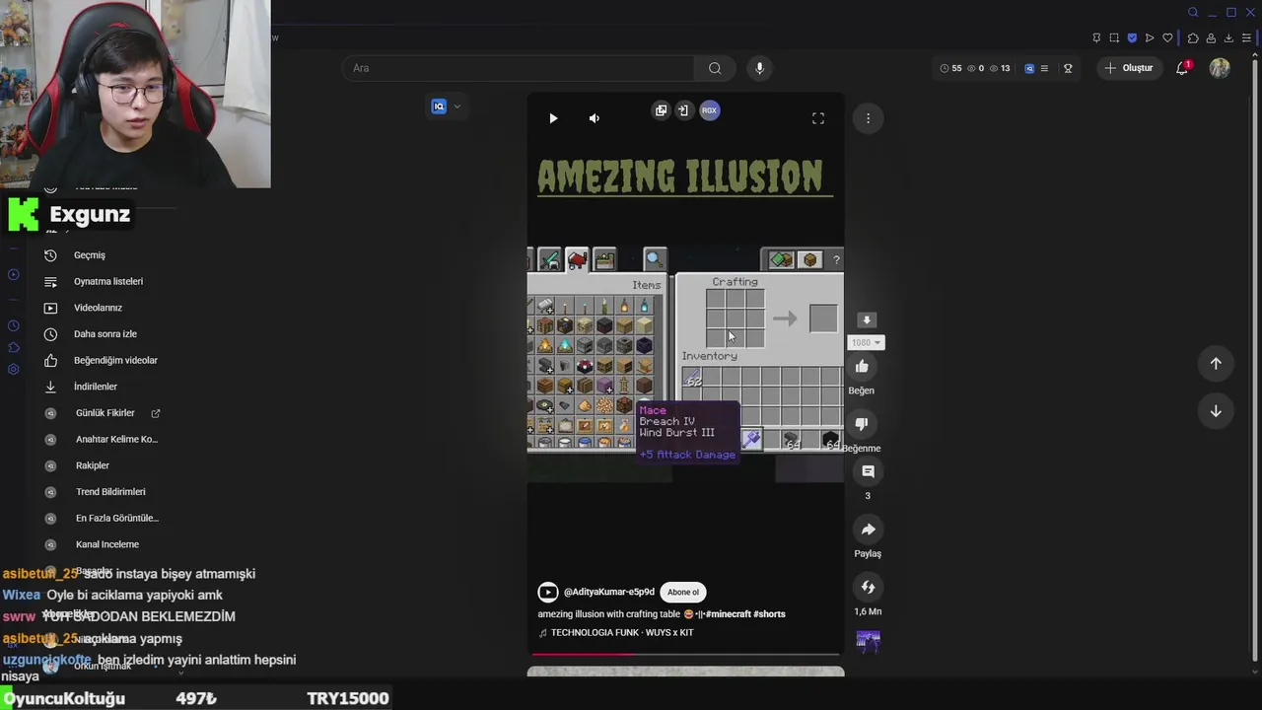Open @AdityaKumar-e5p9d channel link

[x=608, y=592]
